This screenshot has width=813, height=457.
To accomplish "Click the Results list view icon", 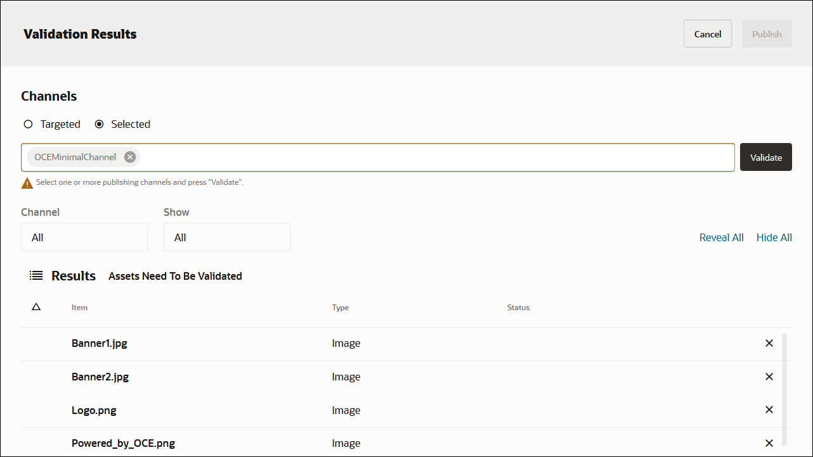I will point(36,275).
